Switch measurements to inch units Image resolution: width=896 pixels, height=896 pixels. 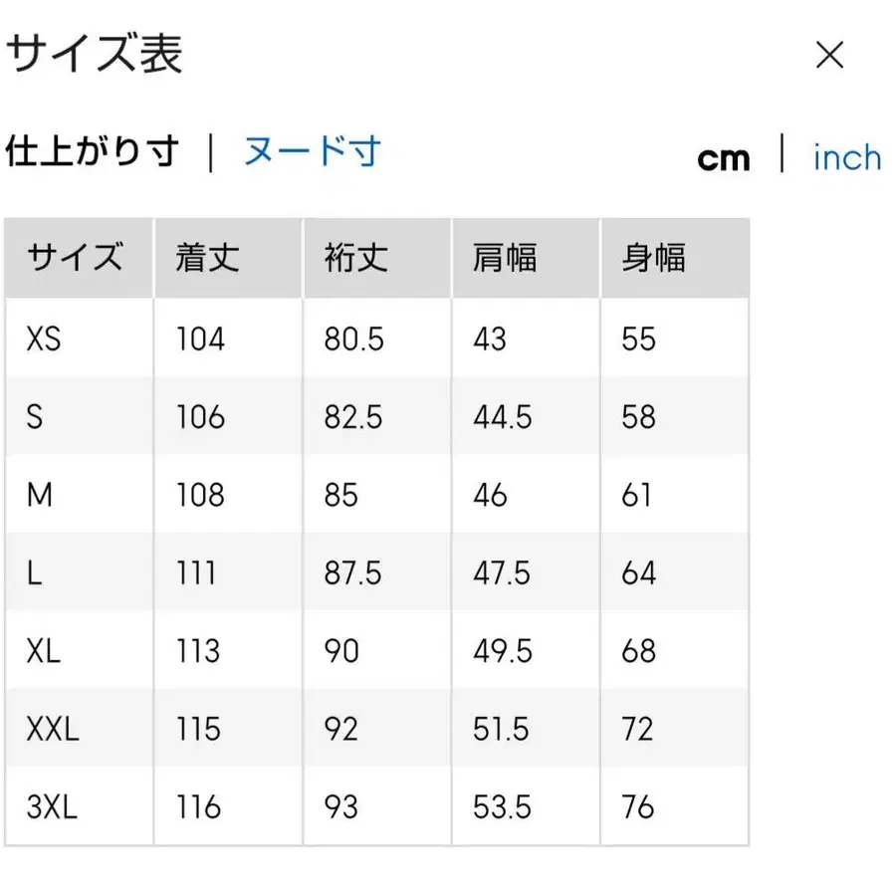(846, 156)
